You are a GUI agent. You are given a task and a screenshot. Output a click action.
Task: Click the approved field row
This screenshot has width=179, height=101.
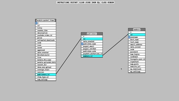[x=46, y=50]
